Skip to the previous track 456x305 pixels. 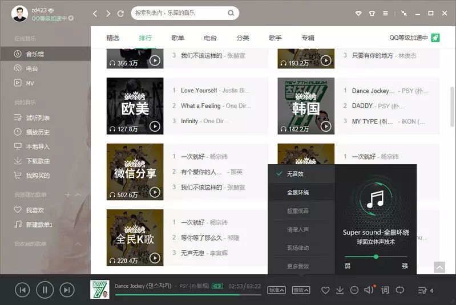pos(22,290)
